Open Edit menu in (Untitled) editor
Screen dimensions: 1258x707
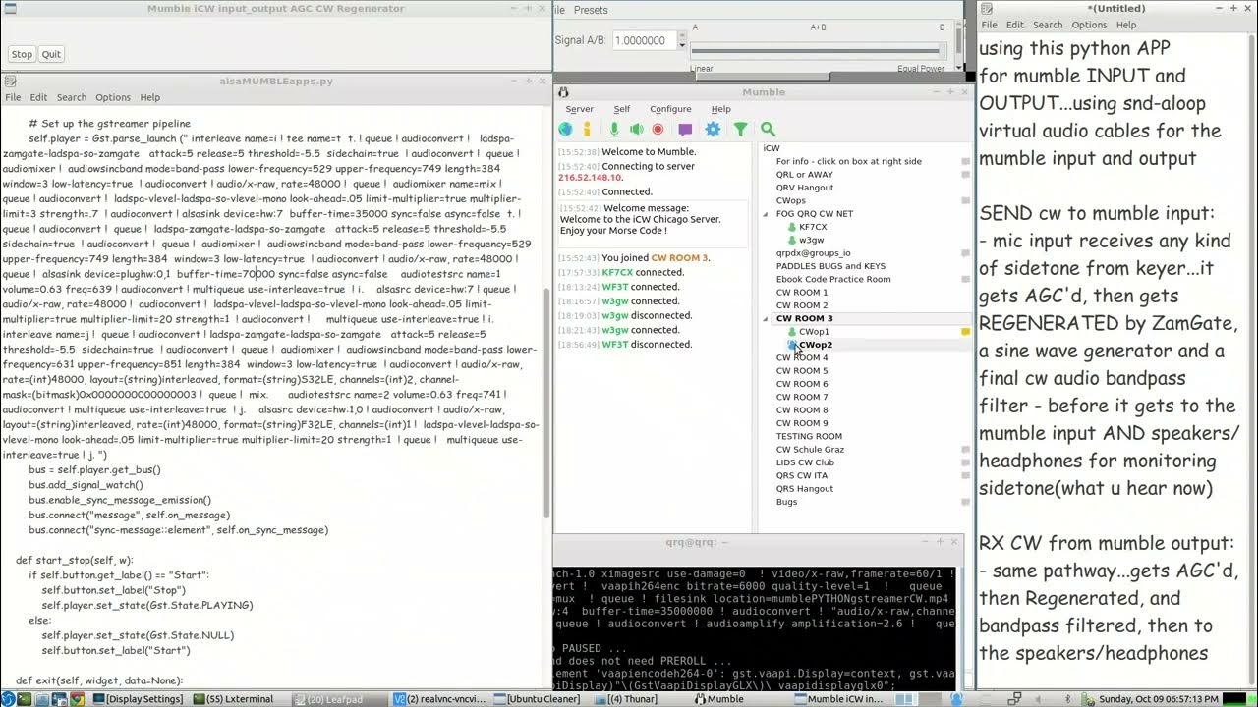[x=1014, y=25]
